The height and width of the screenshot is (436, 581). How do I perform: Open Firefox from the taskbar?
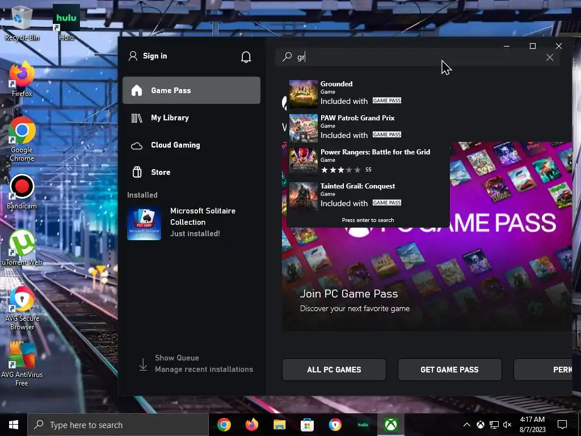(x=251, y=425)
